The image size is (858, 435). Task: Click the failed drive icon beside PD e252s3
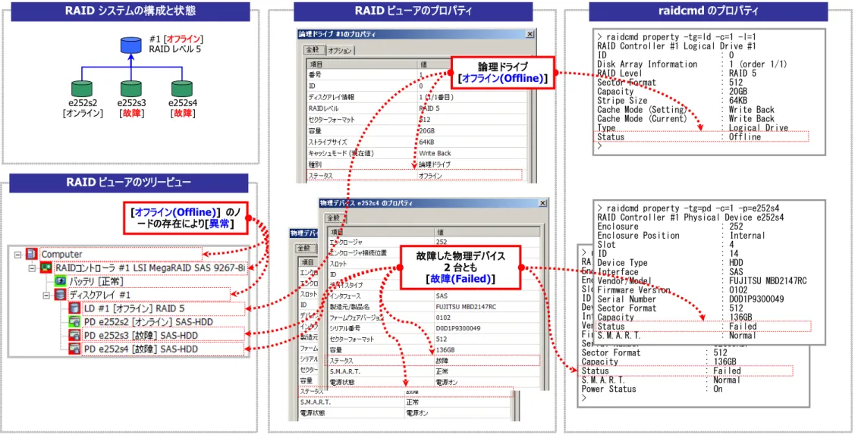pyautogui.click(x=74, y=336)
